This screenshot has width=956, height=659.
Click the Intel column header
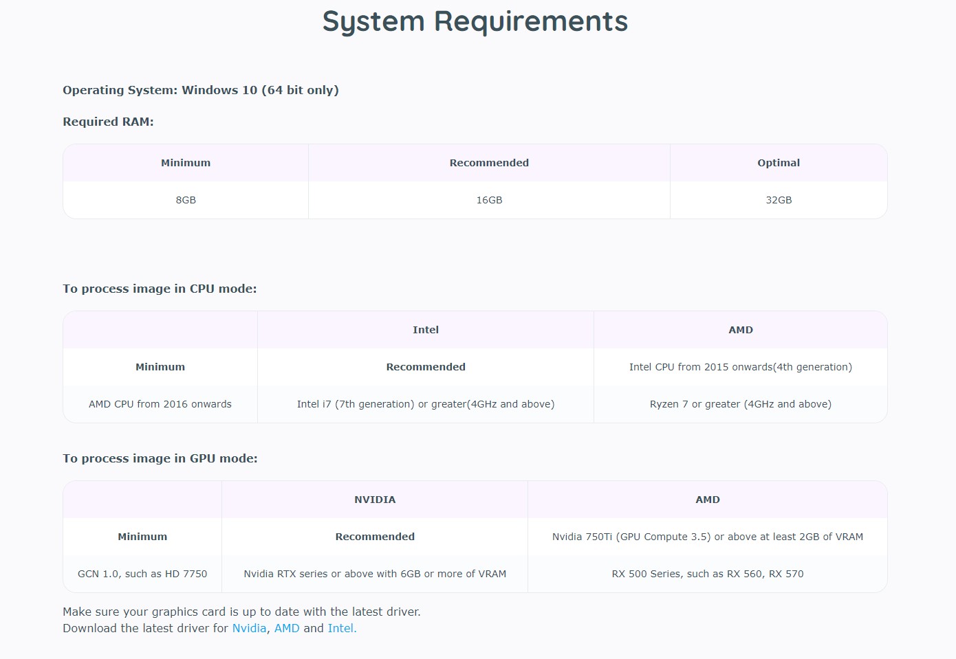pos(426,330)
